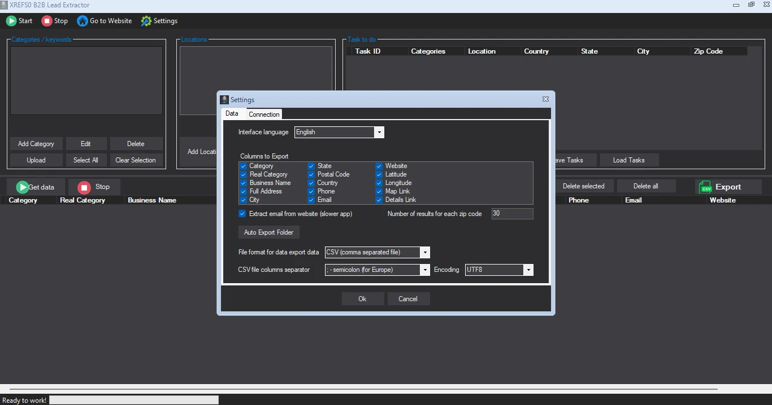Viewport: 772px width, 405px height.
Task: Click the CSV Export file icon
Action: pos(705,187)
